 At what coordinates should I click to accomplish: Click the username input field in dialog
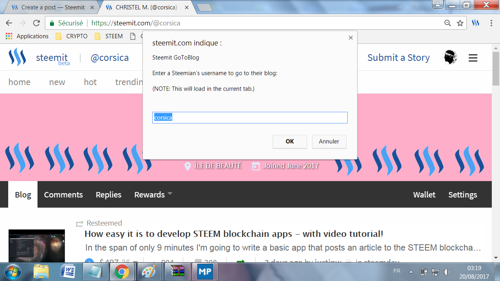click(250, 117)
